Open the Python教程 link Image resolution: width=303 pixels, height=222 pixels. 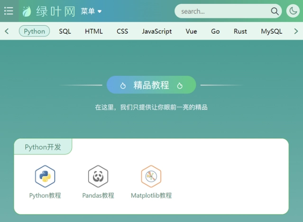pyautogui.click(x=45, y=195)
